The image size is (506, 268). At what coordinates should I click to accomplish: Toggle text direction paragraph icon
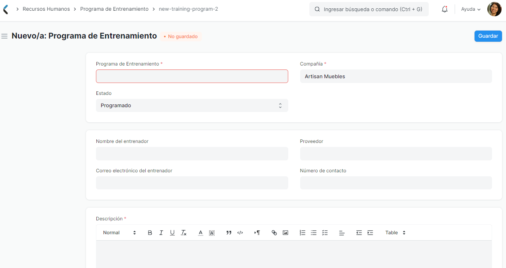pos(257,233)
